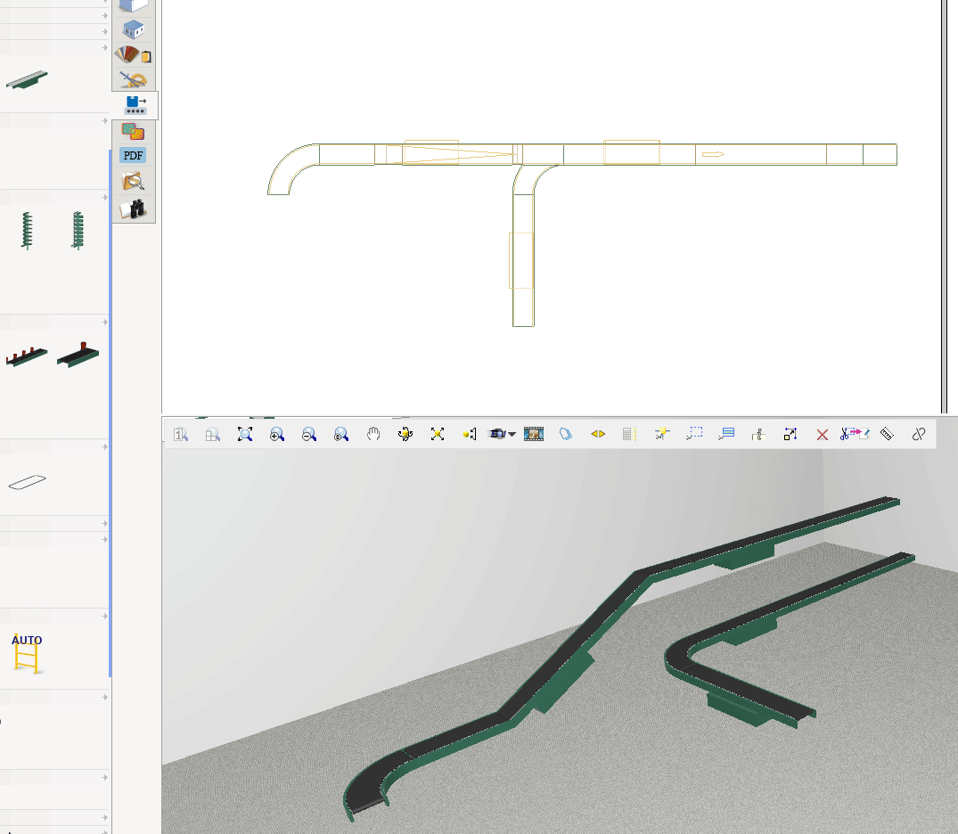The height and width of the screenshot is (834, 958).
Task: Pick the gray straight conveyor thumbnail
Action: 27,79
